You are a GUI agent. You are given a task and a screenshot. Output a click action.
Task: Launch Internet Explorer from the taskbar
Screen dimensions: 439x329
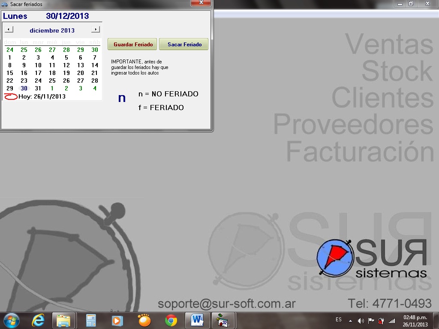[38, 320]
